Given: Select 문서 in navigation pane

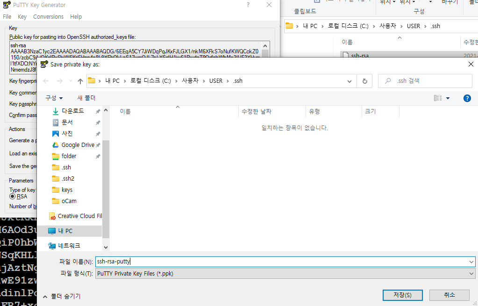Looking at the screenshot, I should [67, 122].
